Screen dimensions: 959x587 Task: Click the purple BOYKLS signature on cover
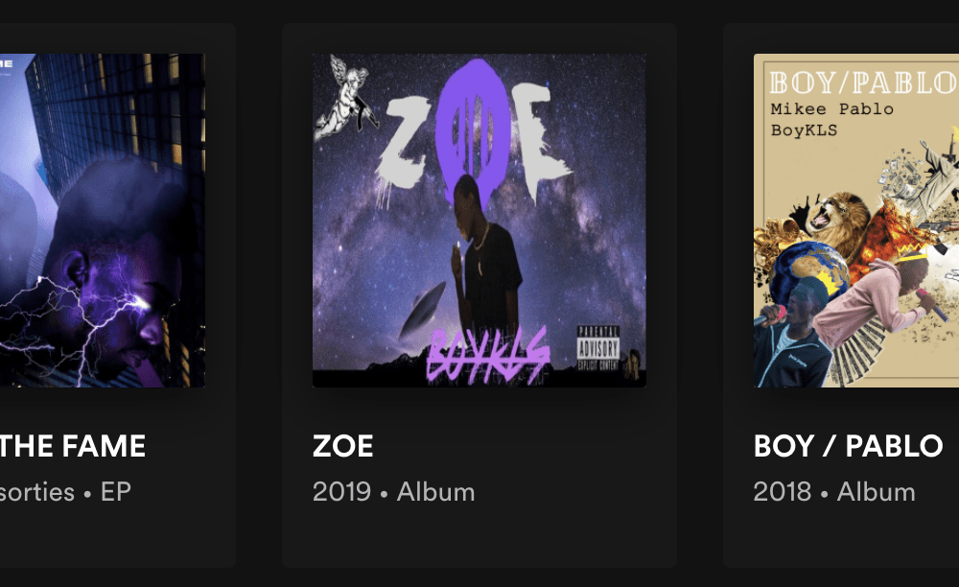click(x=487, y=357)
